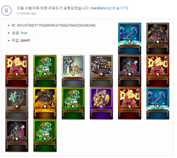Viewport: 177px width, 158px height.
Task: Select the green-haired nymph card in bottom row
Action: click(x=45, y=136)
